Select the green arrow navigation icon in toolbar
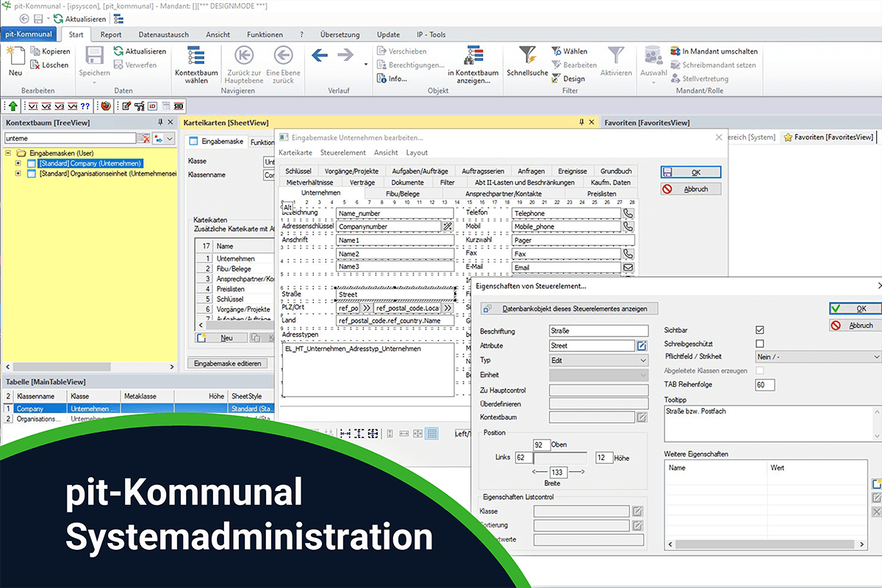882x588 pixels. click(13, 106)
